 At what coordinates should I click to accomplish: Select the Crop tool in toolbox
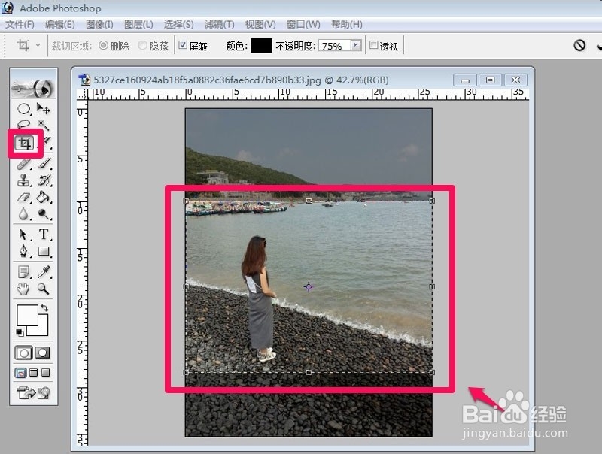25,144
